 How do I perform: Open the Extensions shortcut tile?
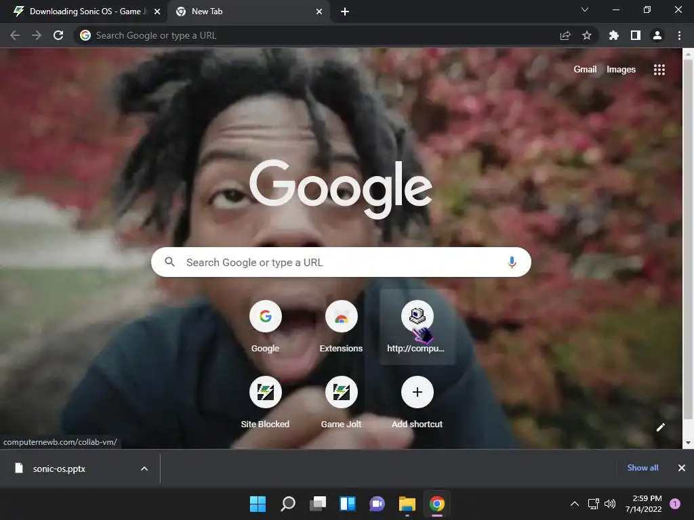(x=342, y=327)
